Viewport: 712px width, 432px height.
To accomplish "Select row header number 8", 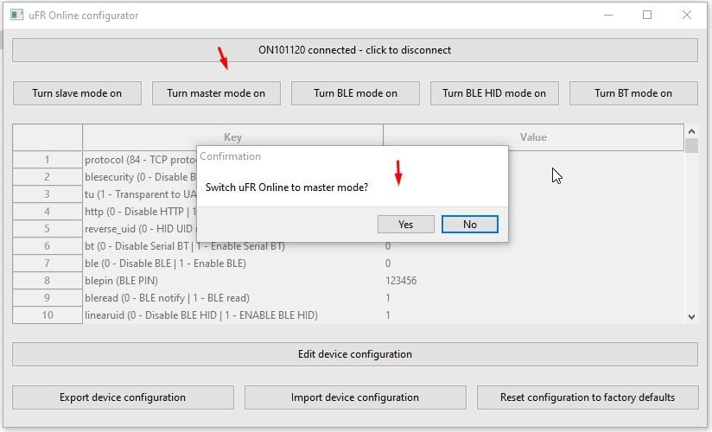I will 48,281.
